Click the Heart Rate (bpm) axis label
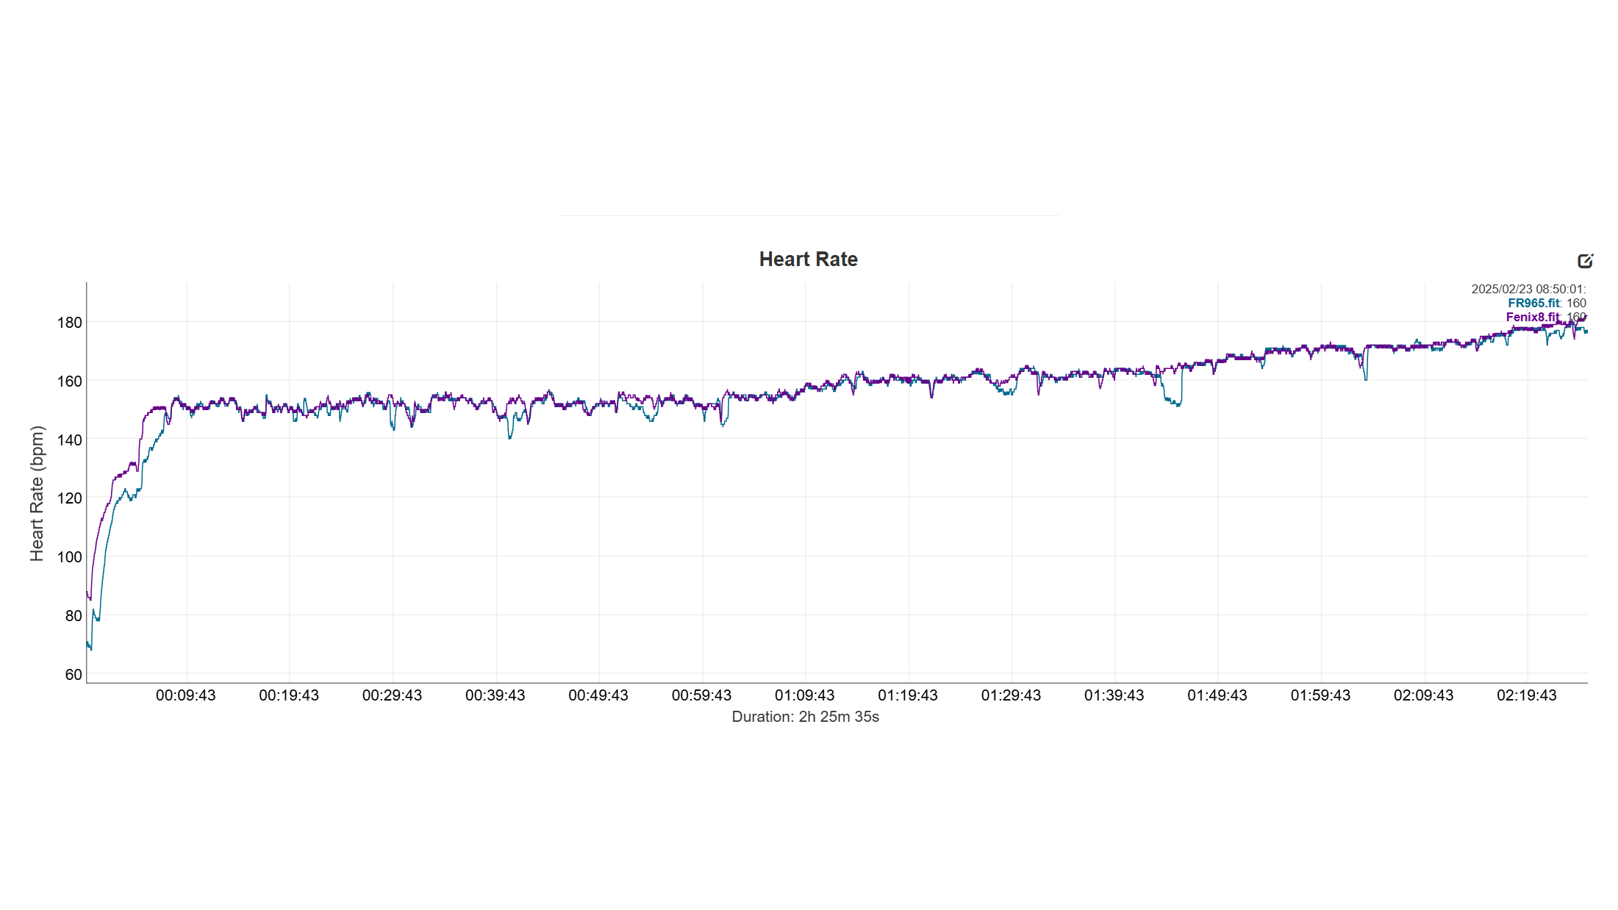 [x=37, y=493]
